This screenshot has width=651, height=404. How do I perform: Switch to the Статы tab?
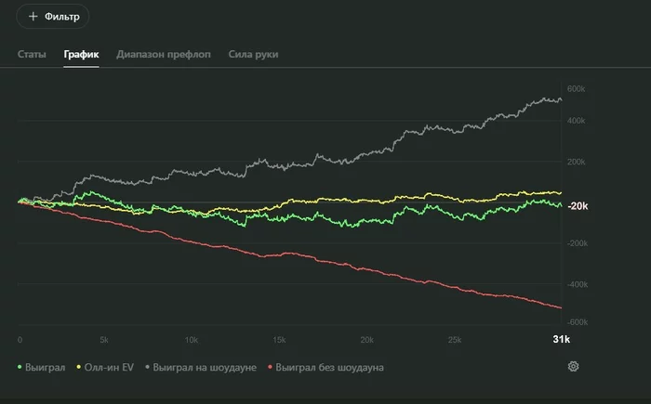pyautogui.click(x=33, y=55)
